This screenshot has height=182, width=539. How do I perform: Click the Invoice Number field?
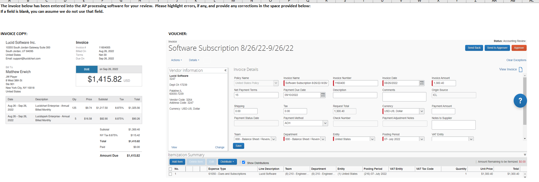[355, 83]
